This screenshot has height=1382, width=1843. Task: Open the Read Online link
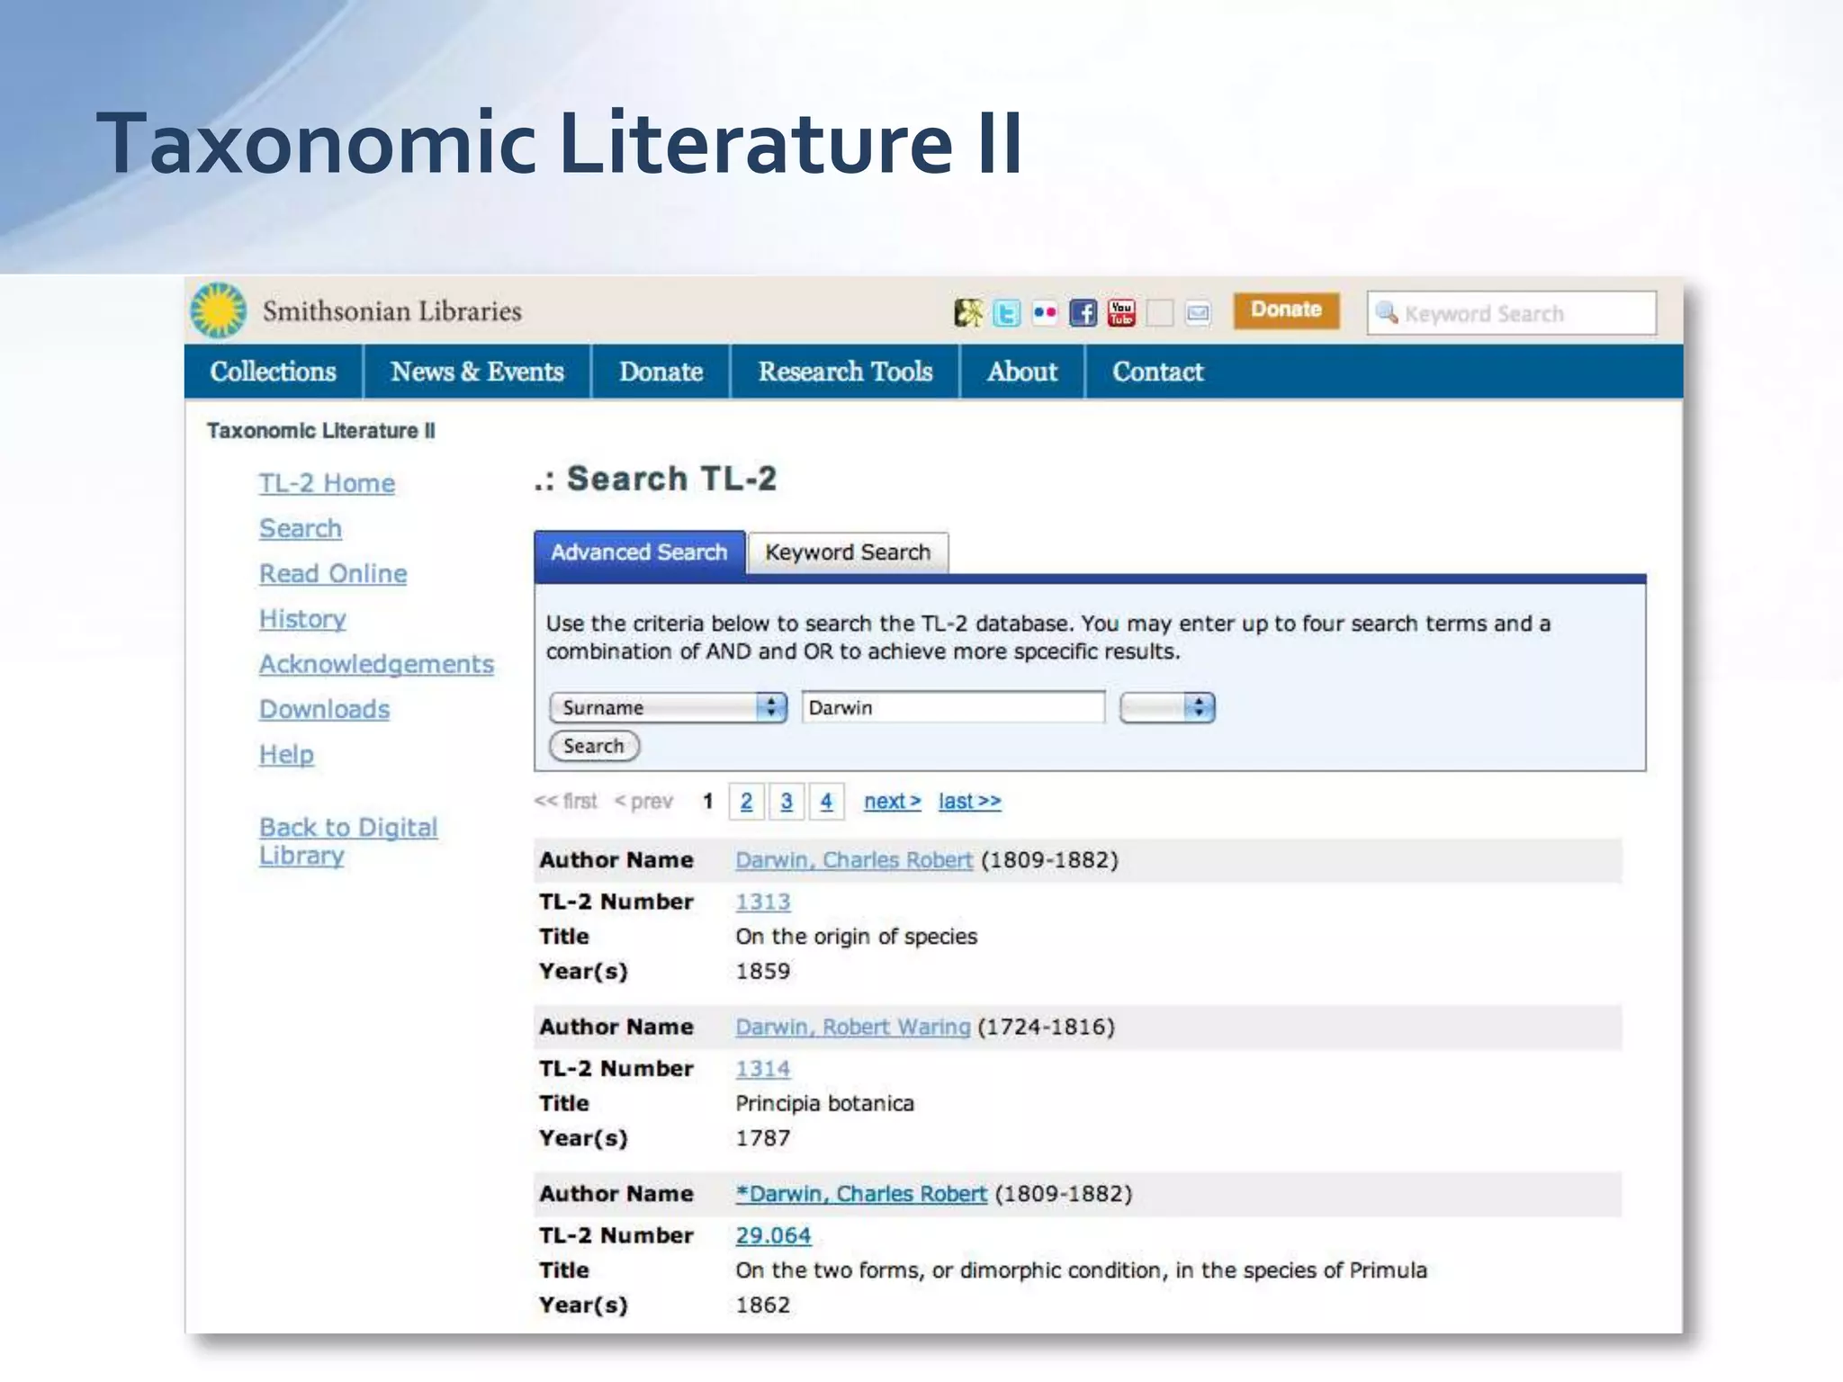click(333, 573)
